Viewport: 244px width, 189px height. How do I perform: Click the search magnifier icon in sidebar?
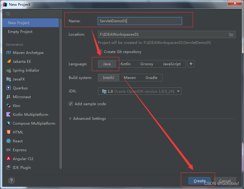point(8,14)
